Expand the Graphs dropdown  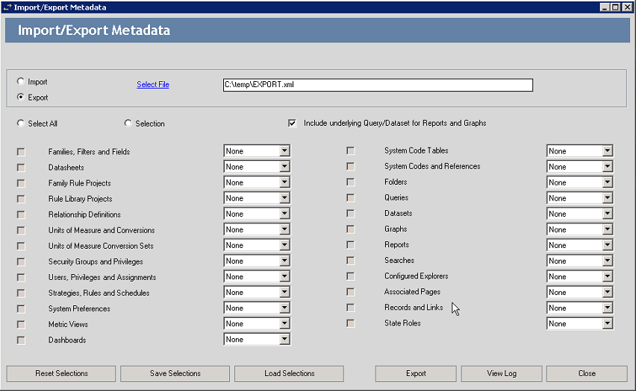(580, 229)
